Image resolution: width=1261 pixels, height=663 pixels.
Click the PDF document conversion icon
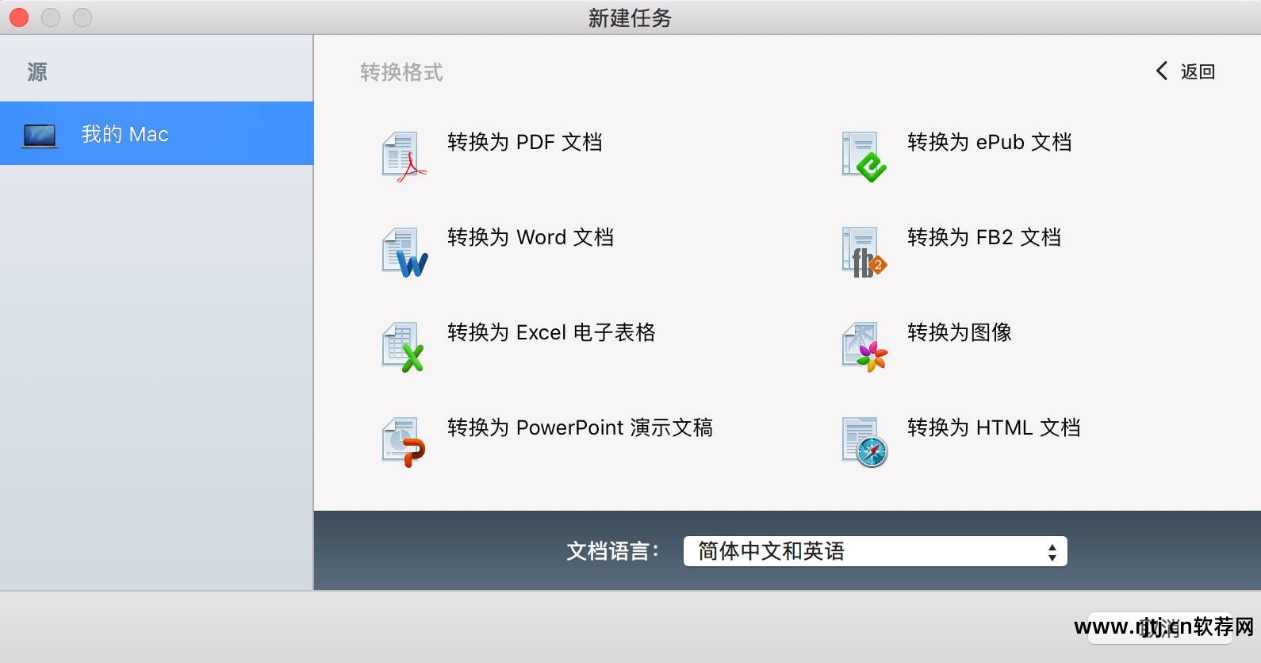point(404,157)
